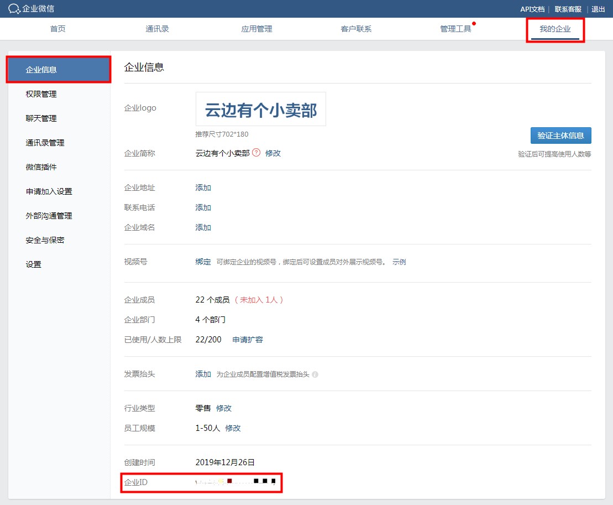Viewport: 613px width, 505px height.
Task: Open the API文档 link in header
Action: point(532,9)
